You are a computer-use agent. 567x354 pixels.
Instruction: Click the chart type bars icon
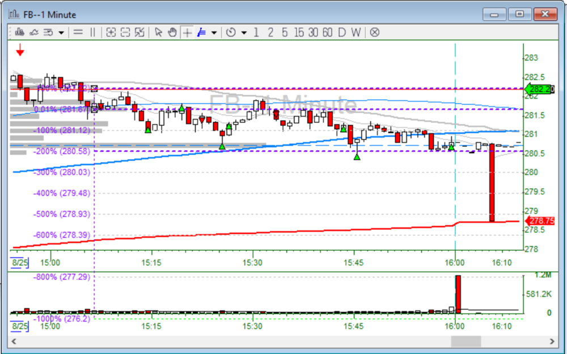click(x=20, y=32)
